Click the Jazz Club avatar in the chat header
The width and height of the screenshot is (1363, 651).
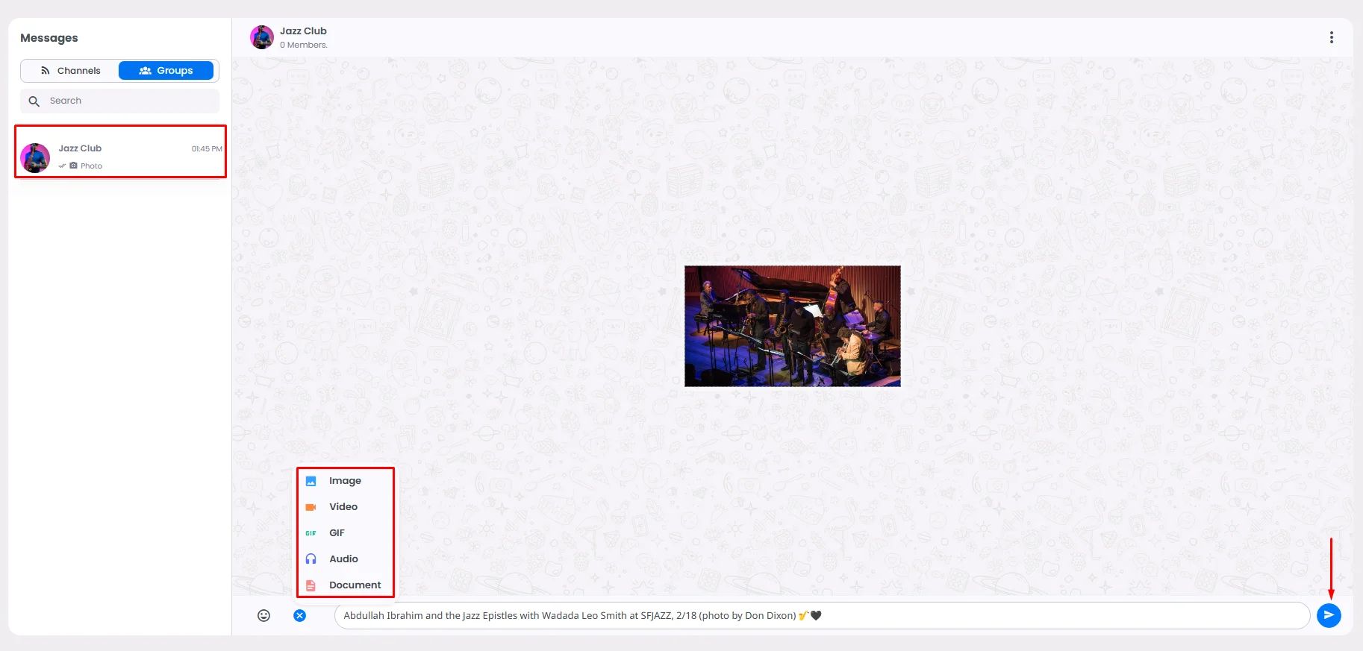(x=262, y=37)
